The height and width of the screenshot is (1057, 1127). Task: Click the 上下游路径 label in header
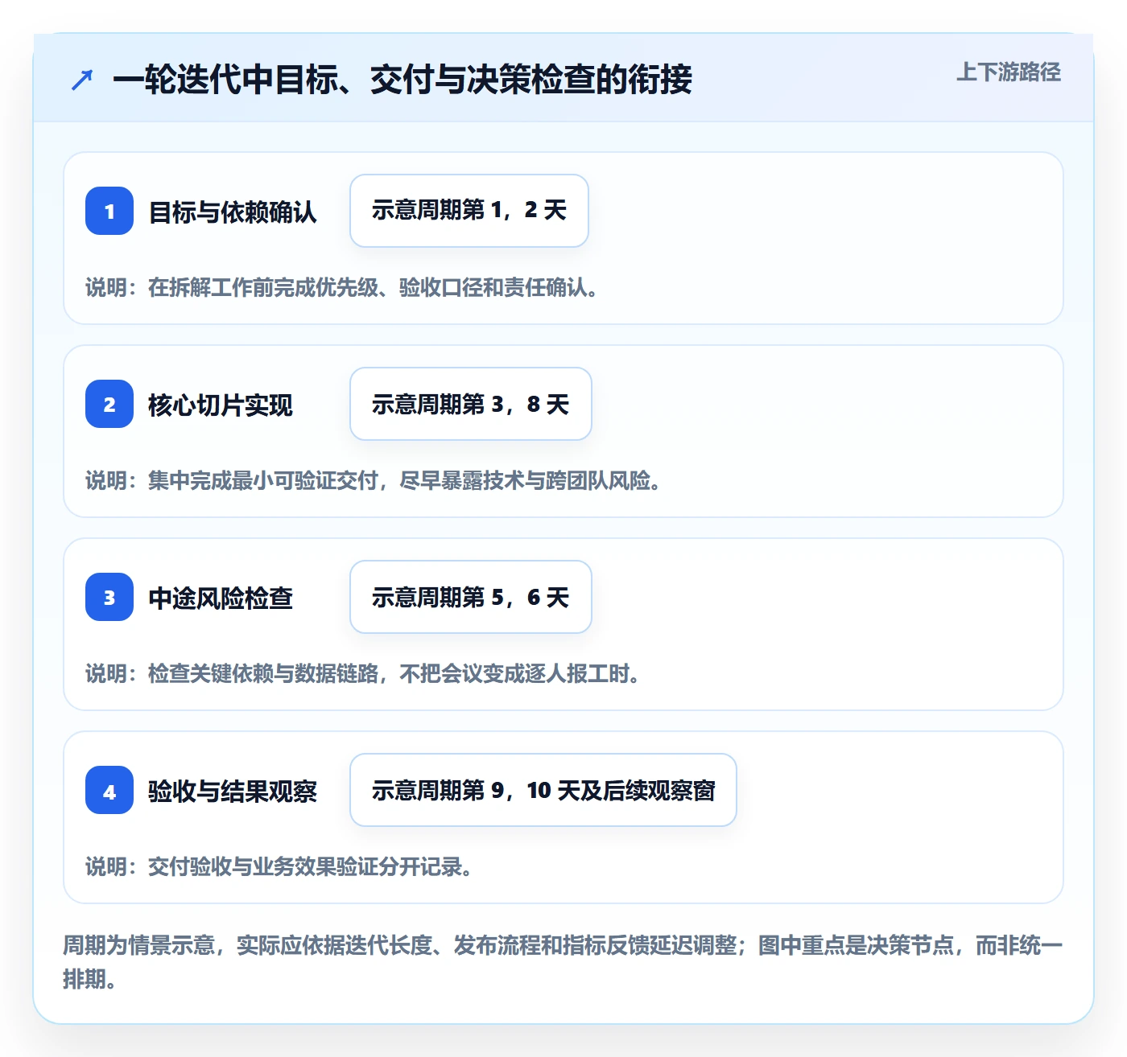1009,72
